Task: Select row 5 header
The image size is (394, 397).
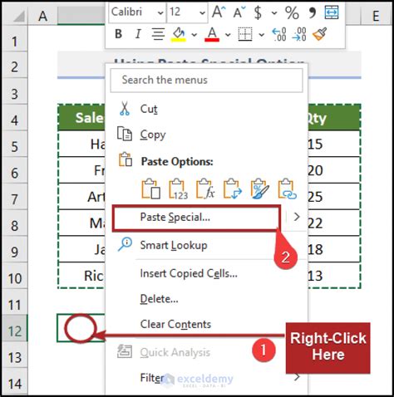Action: click(15, 146)
